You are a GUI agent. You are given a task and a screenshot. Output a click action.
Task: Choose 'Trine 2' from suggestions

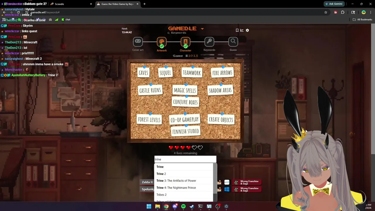point(184,174)
